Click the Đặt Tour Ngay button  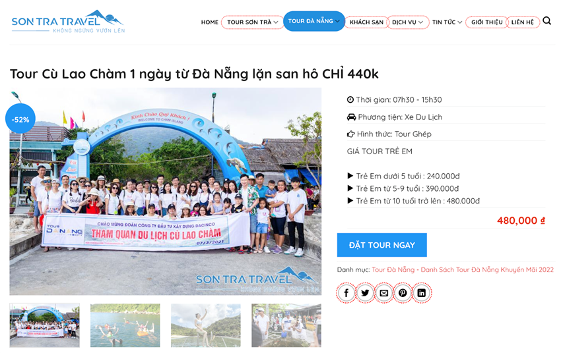click(381, 245)
